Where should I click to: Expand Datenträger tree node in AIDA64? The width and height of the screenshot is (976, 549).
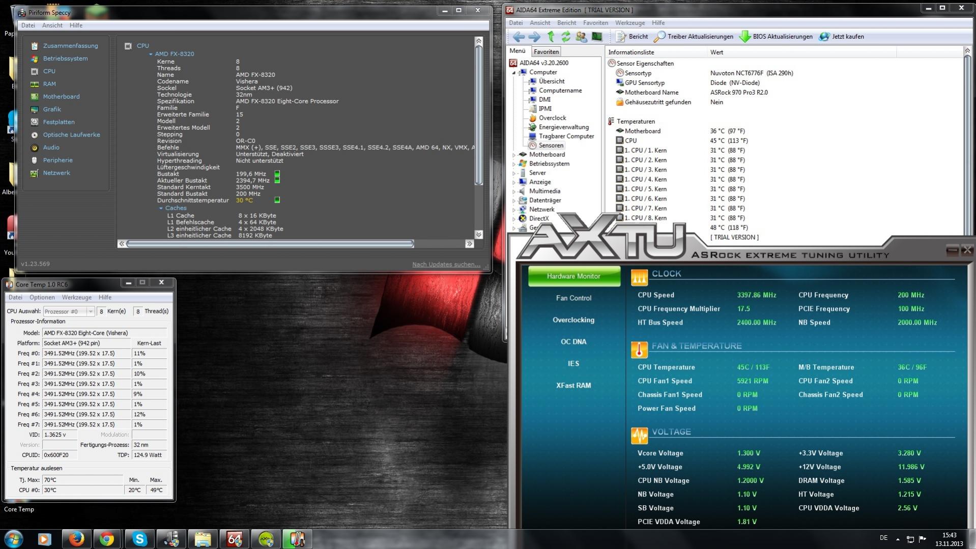(x=514, y=200)
